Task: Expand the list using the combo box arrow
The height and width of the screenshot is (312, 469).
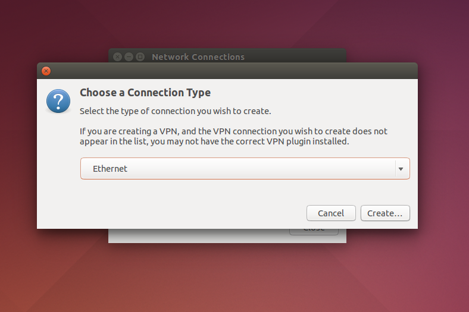Action: 401,169
